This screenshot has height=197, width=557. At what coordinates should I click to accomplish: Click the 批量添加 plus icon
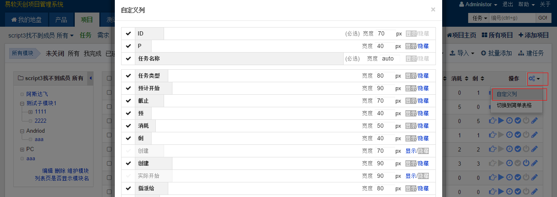click(484, 53)
